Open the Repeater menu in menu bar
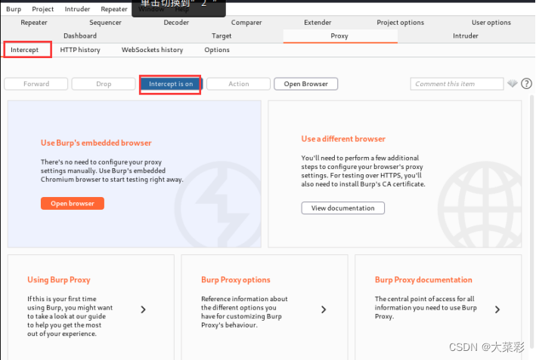536x360 pixels. pos(114,9)
